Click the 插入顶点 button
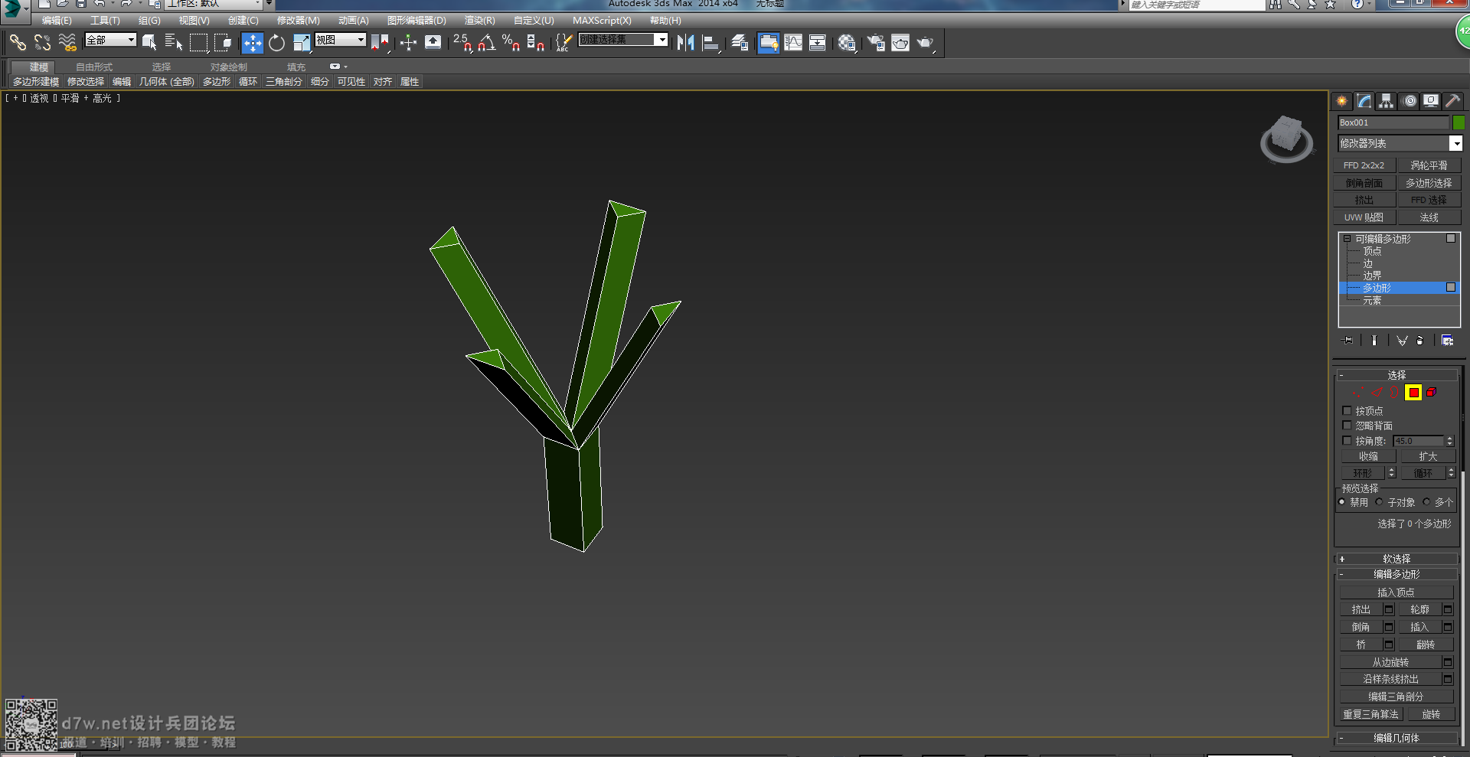1470x757 pixels. (x=1396, y=592)
